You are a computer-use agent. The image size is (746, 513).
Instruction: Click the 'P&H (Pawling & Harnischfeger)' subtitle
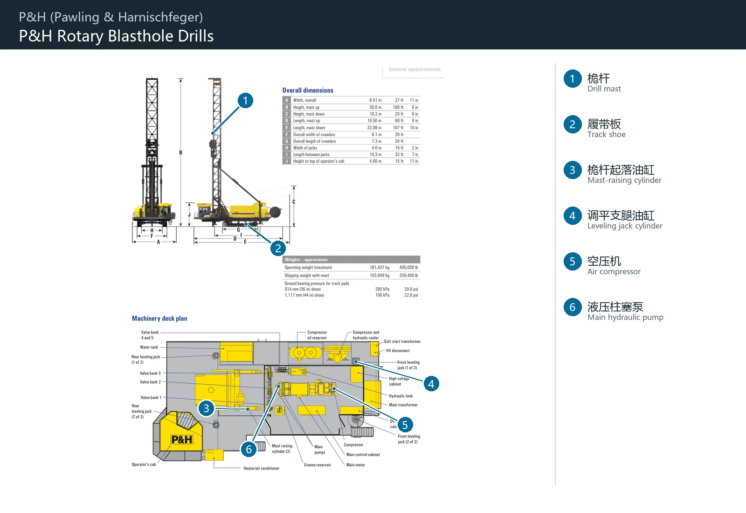coord(111,17)
